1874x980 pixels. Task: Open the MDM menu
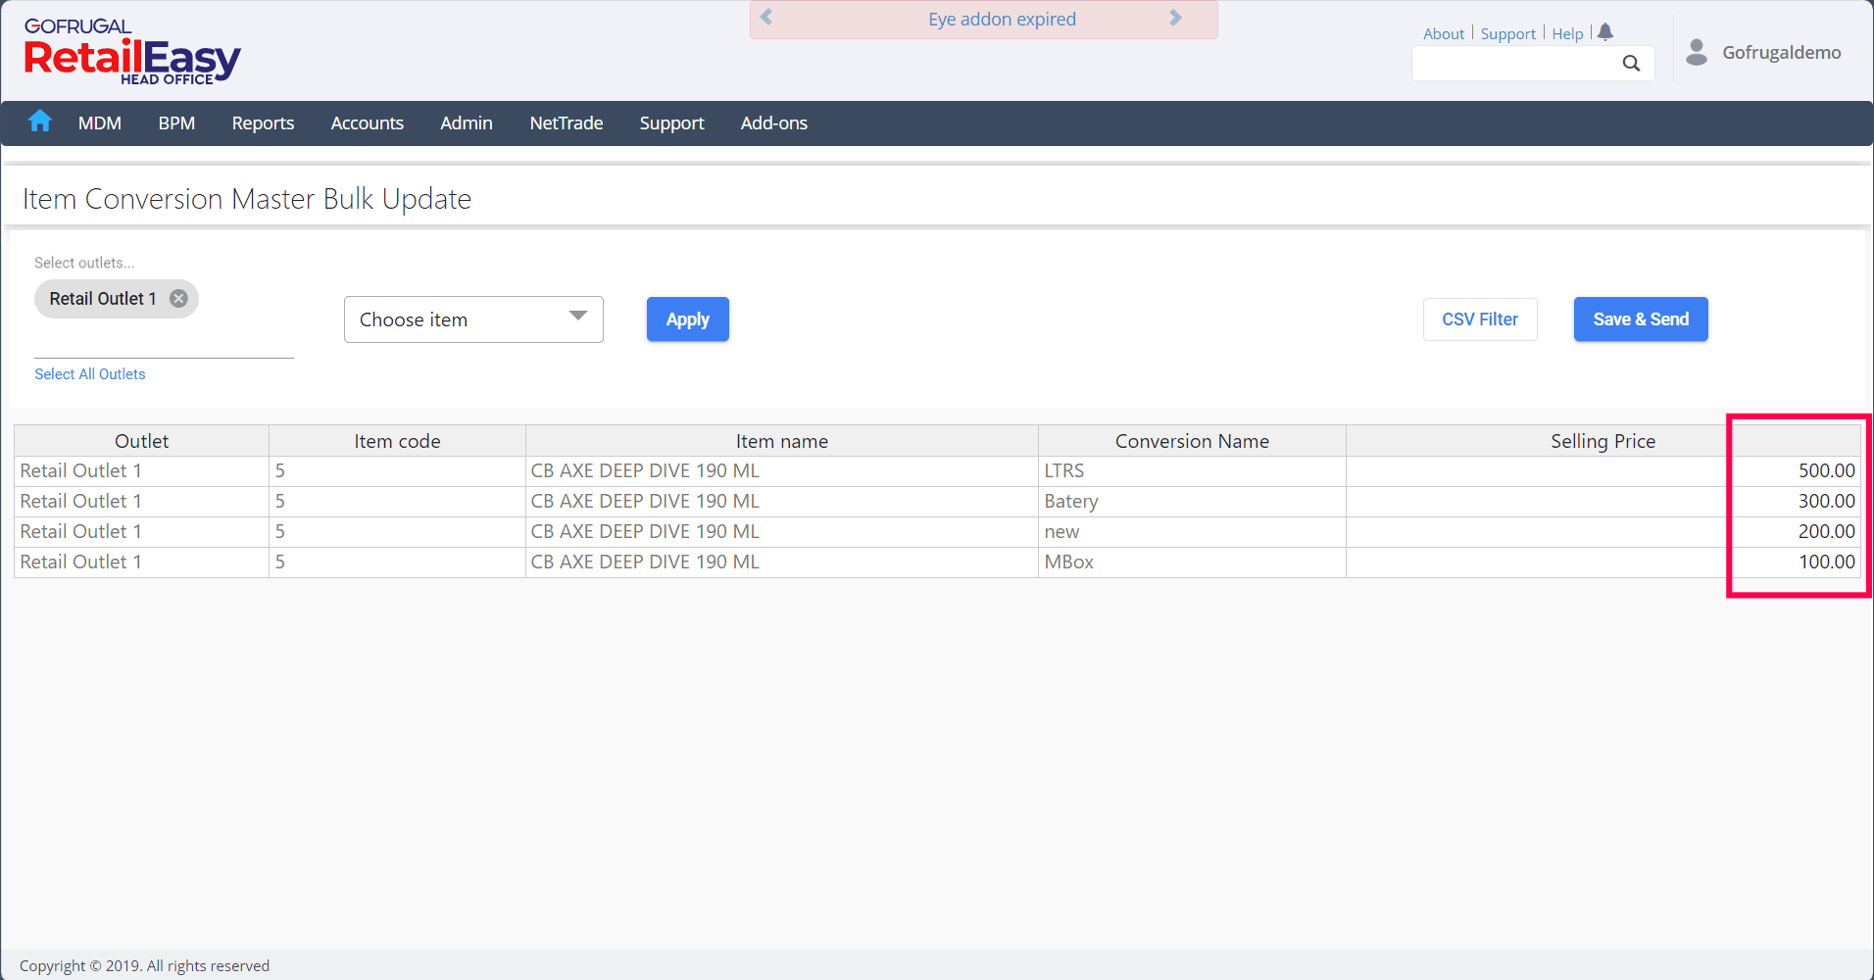pos(100,123)
